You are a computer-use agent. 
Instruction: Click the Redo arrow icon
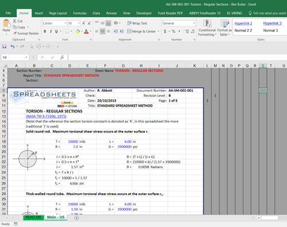(x=22, y=46)
